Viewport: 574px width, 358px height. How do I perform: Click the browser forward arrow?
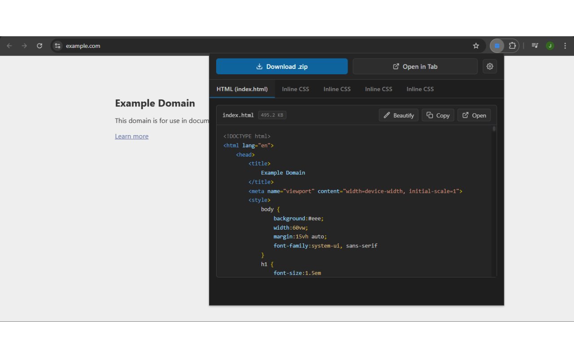coord(24,46)
